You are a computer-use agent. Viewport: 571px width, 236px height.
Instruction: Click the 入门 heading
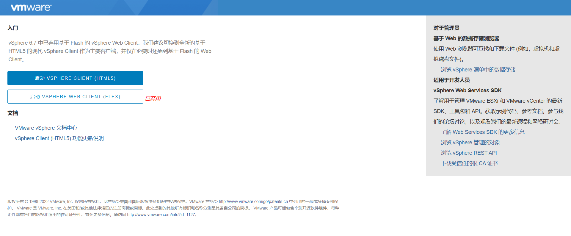pyautogui.click(x=13, y=28)
